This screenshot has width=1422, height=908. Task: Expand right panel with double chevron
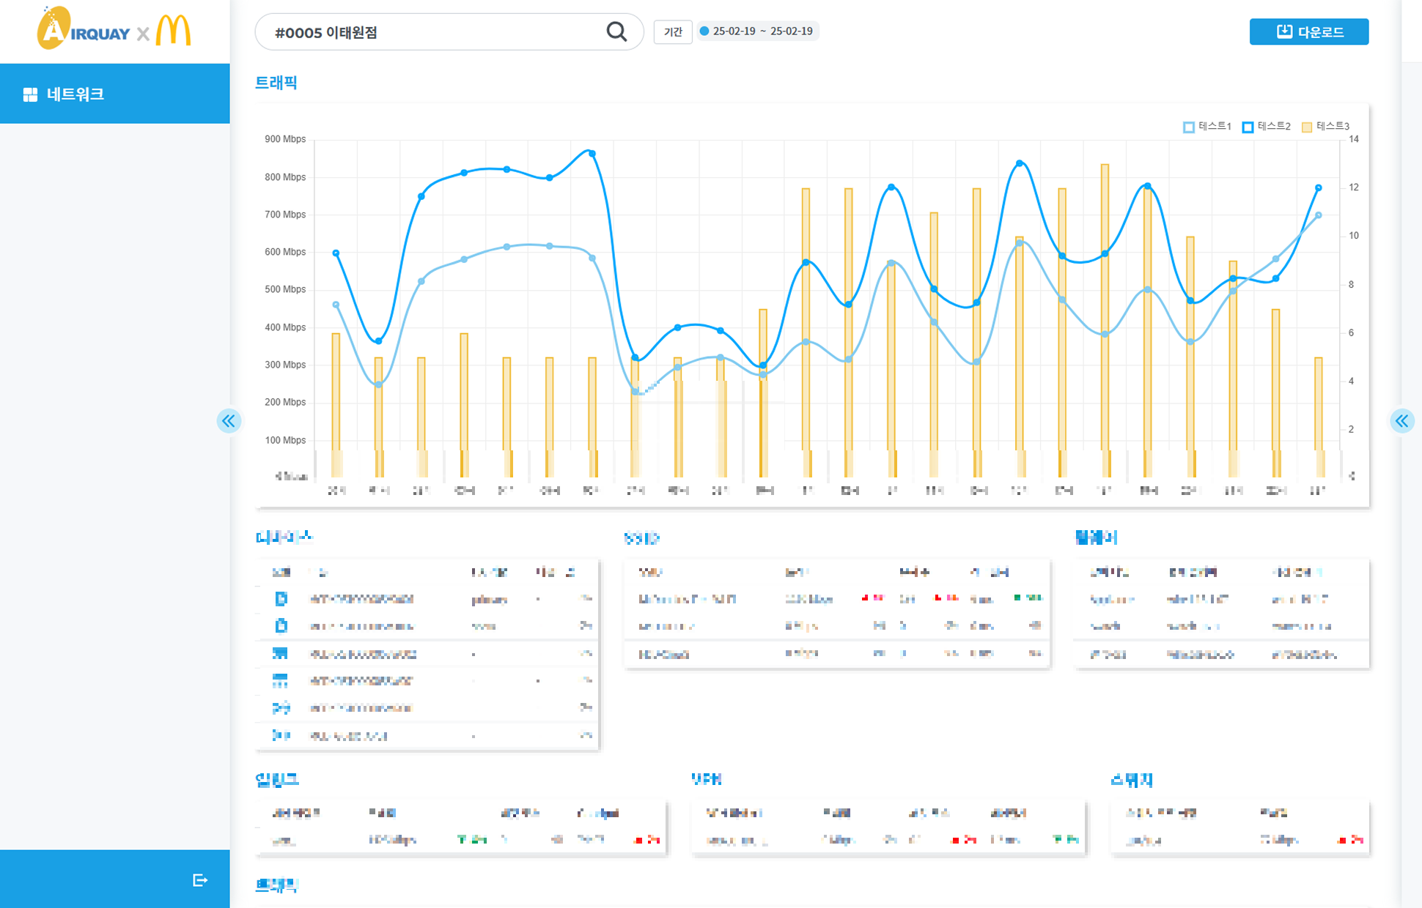1401,421
